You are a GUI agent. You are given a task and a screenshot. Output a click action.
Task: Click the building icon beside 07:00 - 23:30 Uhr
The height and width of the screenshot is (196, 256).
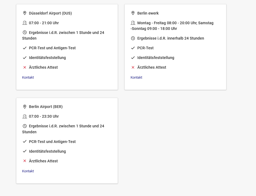(x=25, y=116)
